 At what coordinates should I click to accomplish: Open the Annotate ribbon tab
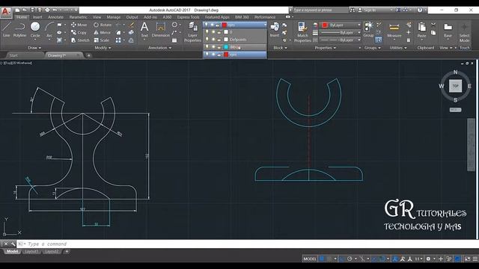tap(55, 17)
